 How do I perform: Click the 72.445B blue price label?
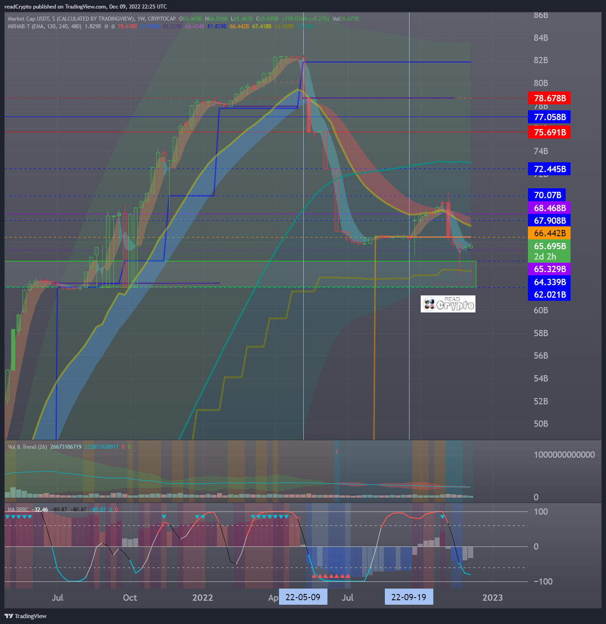click(549, 169)
